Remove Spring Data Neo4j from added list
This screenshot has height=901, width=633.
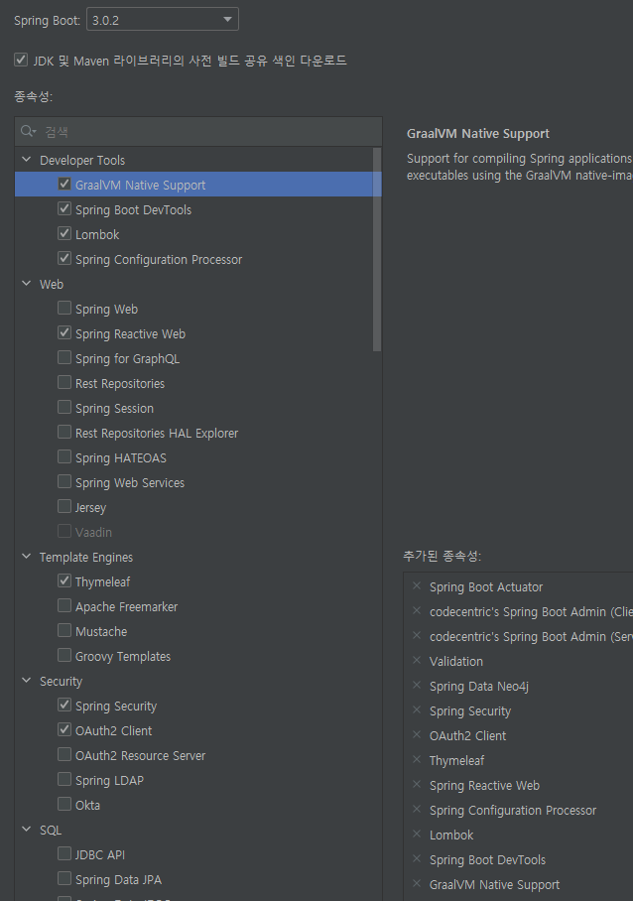point(417,685)
